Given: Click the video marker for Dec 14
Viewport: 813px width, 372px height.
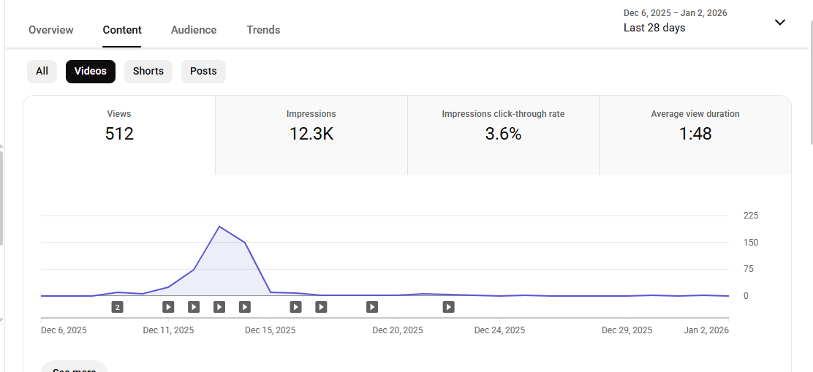Looking at the screenshot, I should click(x=245, y=307).
